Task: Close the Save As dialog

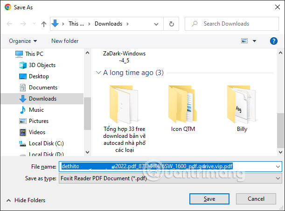Action: coord(278,7)
